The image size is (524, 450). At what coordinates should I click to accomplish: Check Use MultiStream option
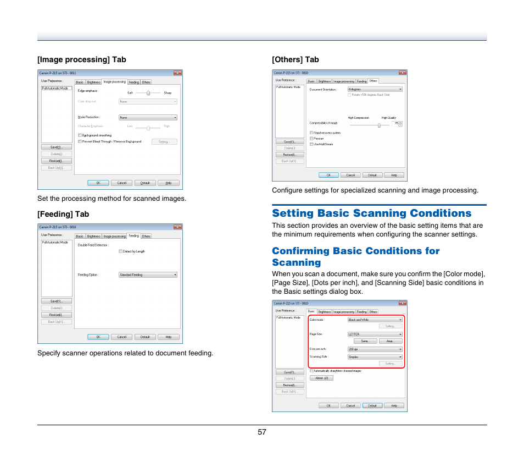click(311, 144)
